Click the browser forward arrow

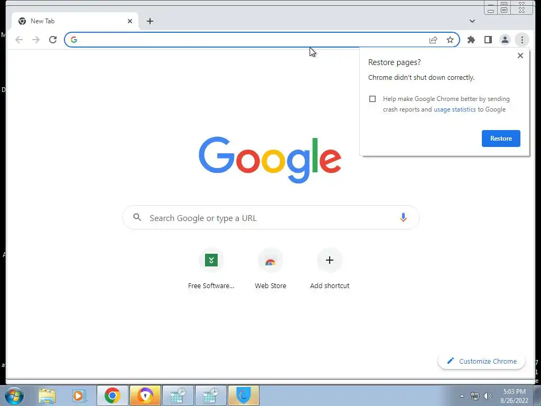[x=36, y=40]
